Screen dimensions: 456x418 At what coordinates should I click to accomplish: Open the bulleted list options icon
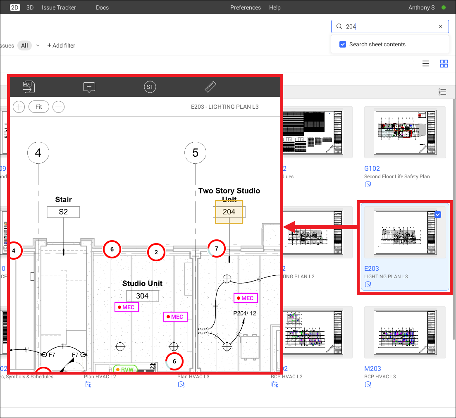click(x=442, y=92)
